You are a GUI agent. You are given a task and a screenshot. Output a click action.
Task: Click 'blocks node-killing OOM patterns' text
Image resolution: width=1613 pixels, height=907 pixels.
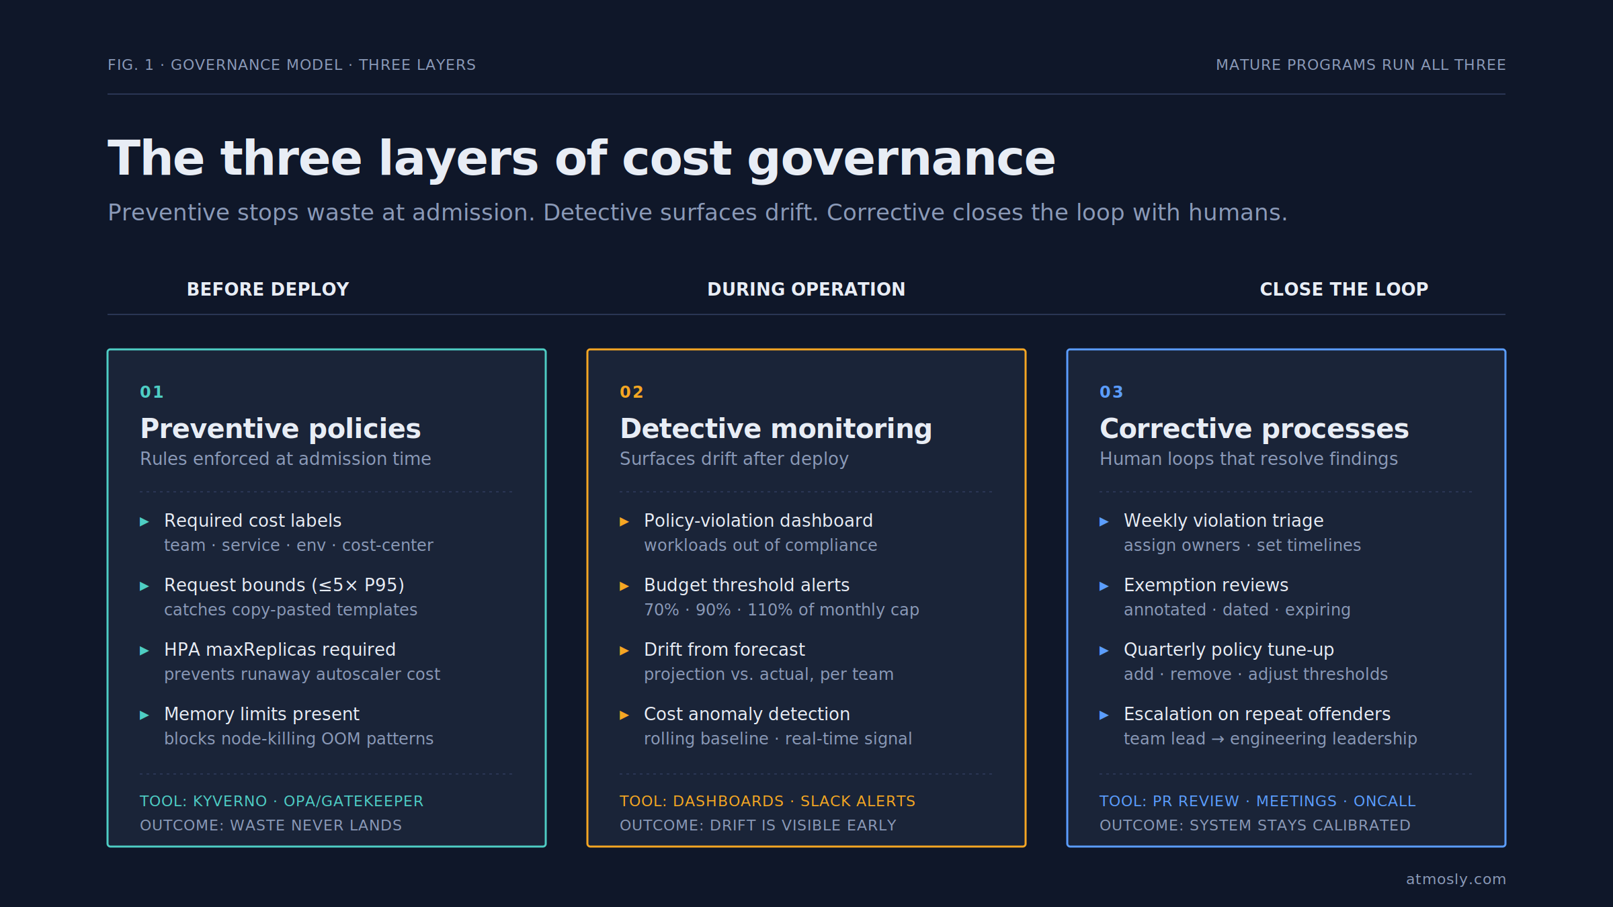coord(298,739)
